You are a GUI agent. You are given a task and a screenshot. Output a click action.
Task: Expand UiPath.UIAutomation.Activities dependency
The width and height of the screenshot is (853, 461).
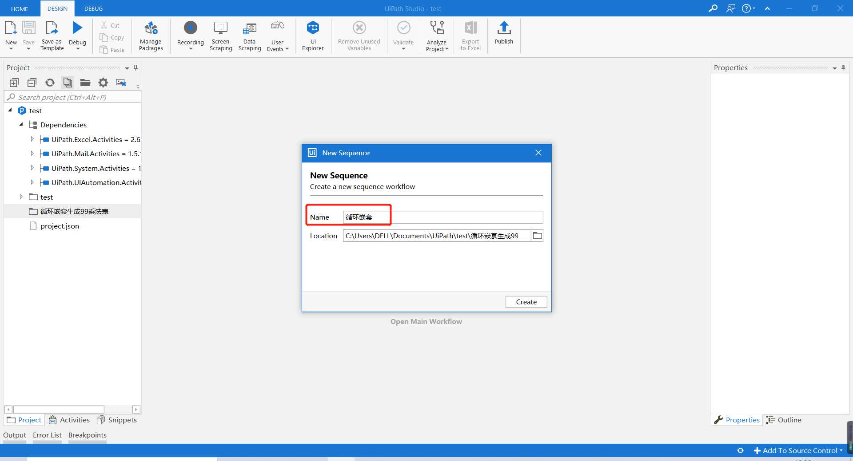point(32,182)
